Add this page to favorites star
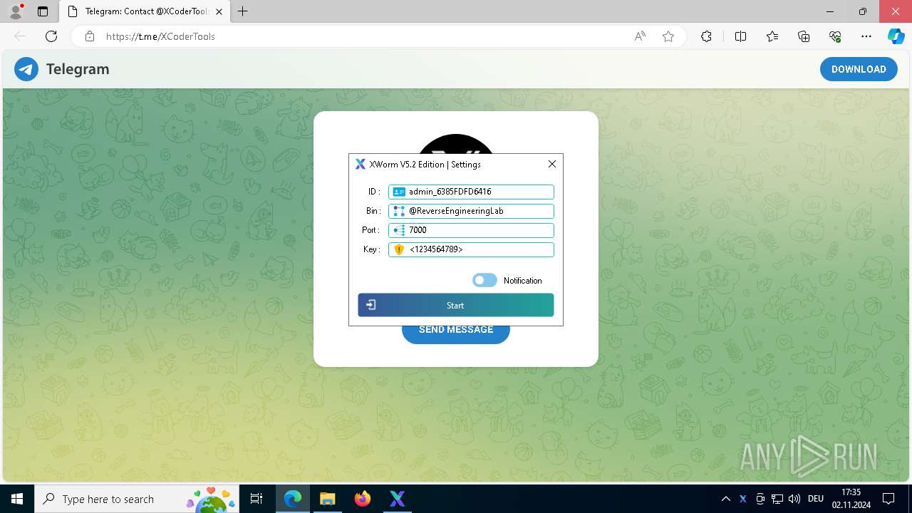 pyautogui.click(x=668, y=36)
